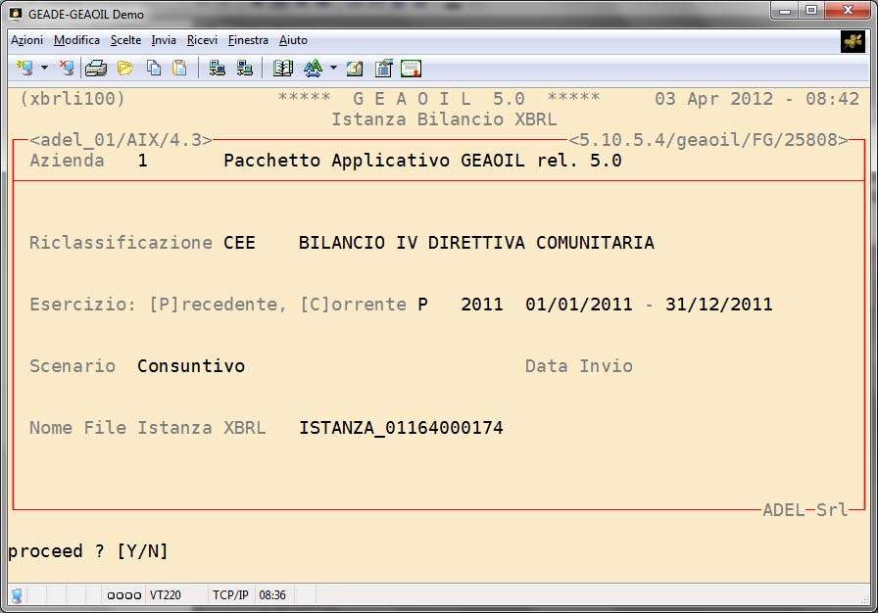This screenshot has width=878, height=613.
Task: Click the esercizio value P
Action: (x=422, y=305)
